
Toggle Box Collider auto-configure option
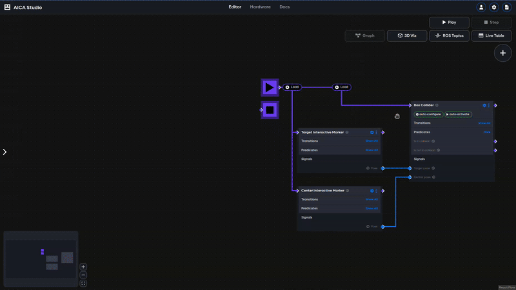point(428,115)
